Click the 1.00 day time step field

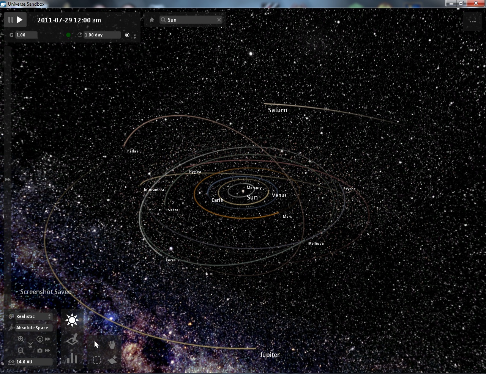tap(101, 35)
